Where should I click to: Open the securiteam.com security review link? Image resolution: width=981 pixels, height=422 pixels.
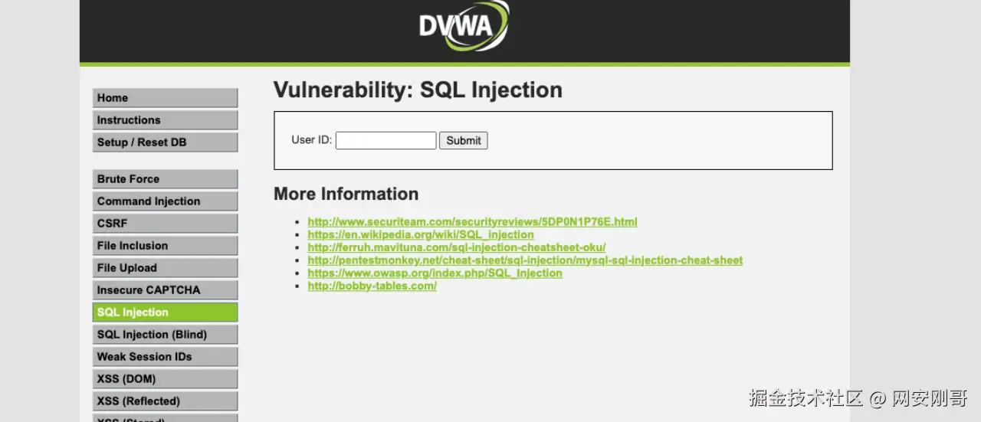point(472,222)
